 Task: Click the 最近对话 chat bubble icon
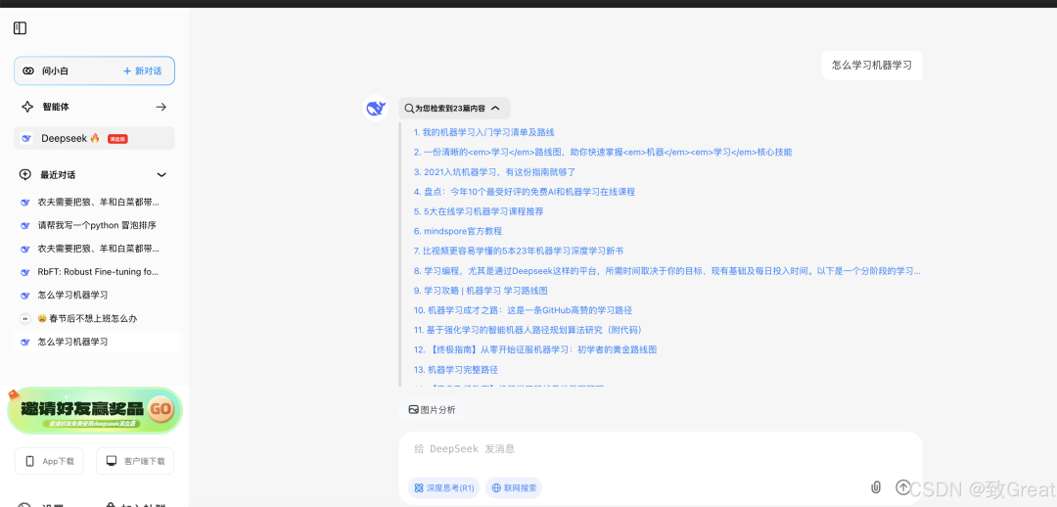tap(24, 174)
